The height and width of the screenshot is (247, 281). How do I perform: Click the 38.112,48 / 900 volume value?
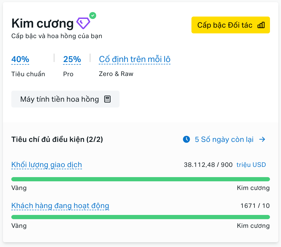tap(208, 165)
